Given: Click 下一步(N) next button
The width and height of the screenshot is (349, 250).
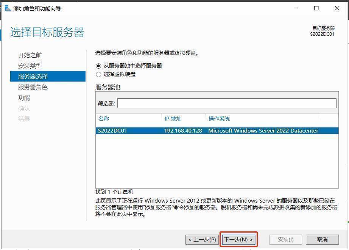Looking at the screenshot, I should 238,240.
